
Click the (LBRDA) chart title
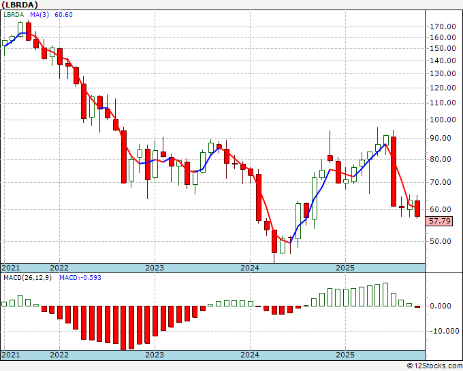pyautogui.click(x=20, y=5)
